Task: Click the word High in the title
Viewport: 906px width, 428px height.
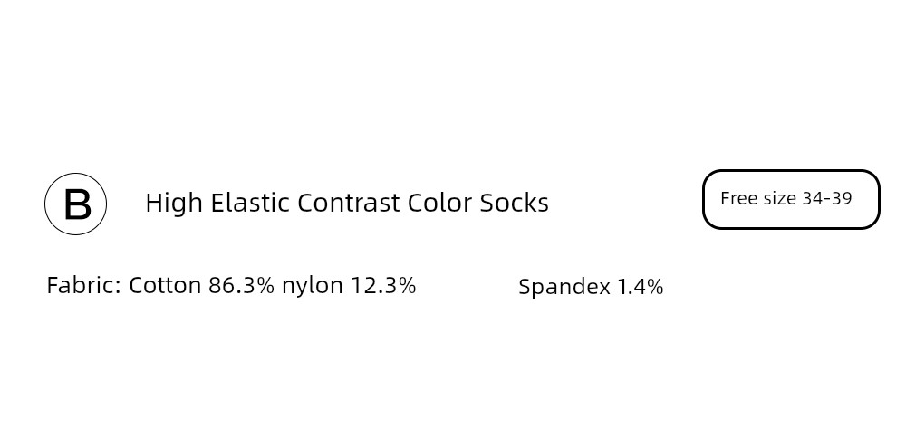Action: 174,203
